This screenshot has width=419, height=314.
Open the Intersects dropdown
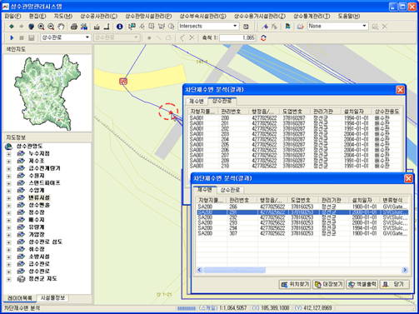click(235, 26)
